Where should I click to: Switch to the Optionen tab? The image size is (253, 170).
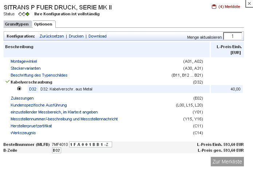[43, 24]
